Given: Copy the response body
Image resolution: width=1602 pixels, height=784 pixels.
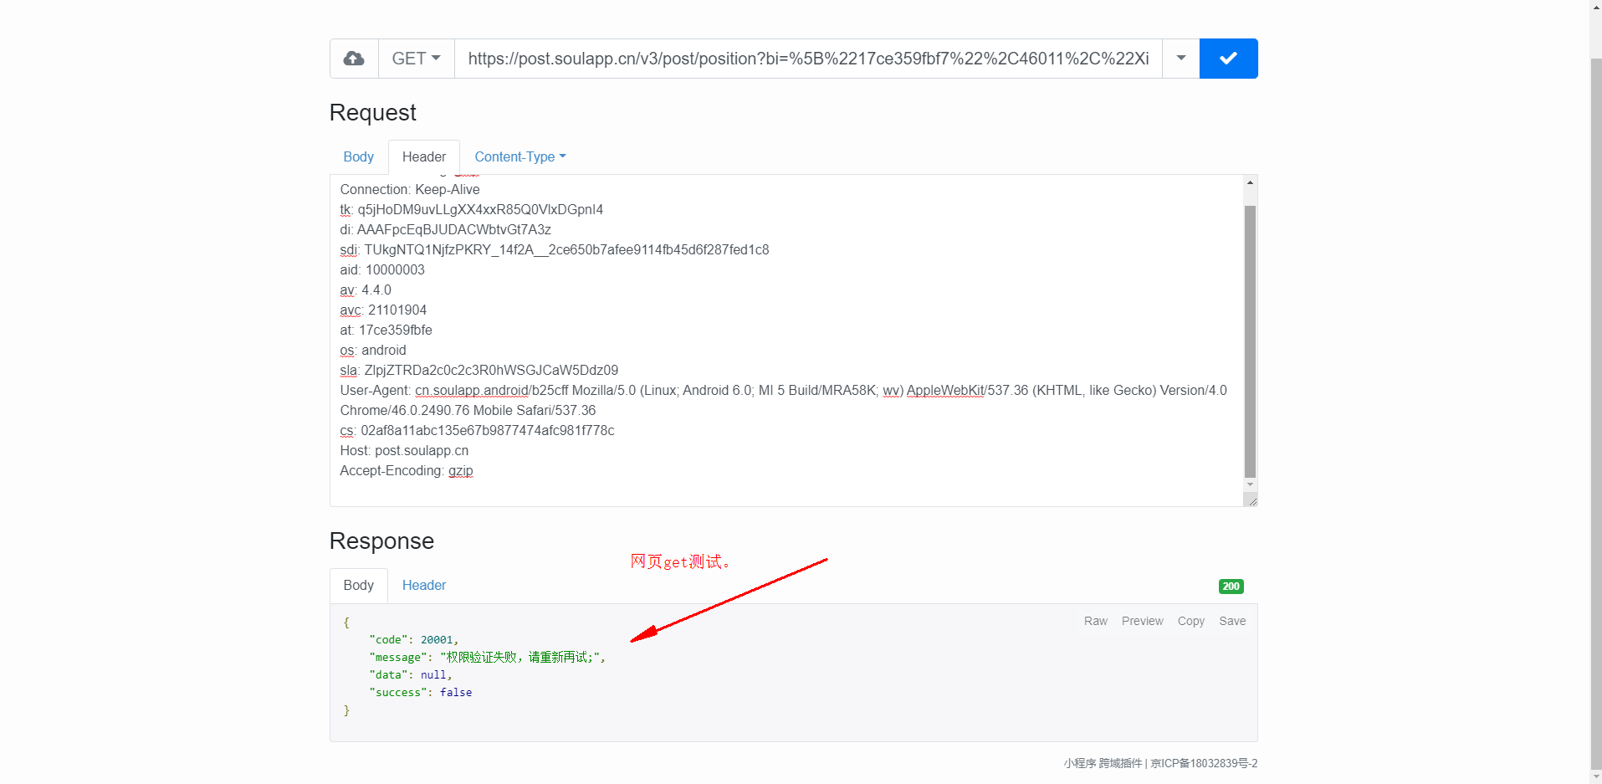Looking at the screenshot, I should point(1190,621).
